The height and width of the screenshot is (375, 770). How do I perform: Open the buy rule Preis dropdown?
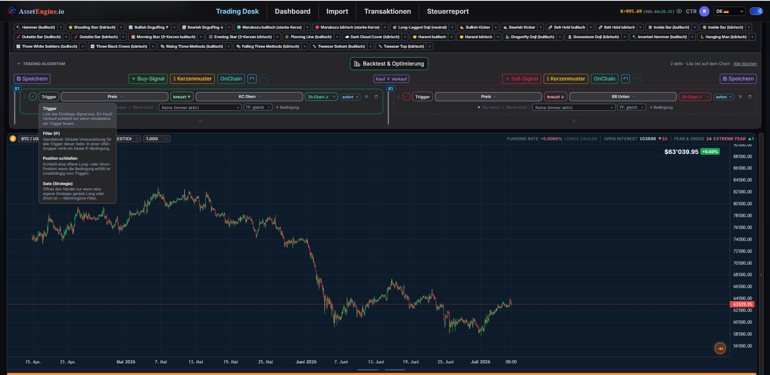coord(114,97)
